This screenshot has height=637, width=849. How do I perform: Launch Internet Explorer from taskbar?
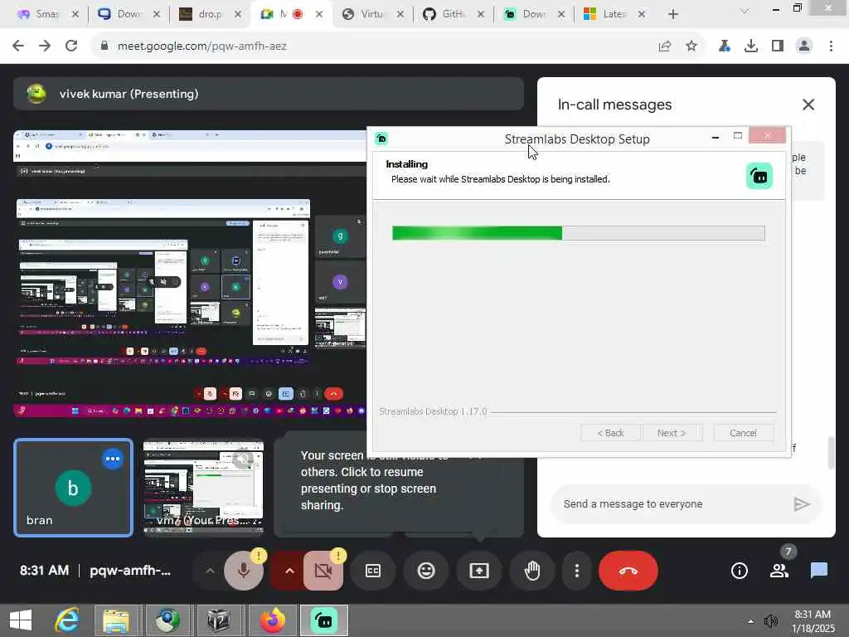[67, 620]
